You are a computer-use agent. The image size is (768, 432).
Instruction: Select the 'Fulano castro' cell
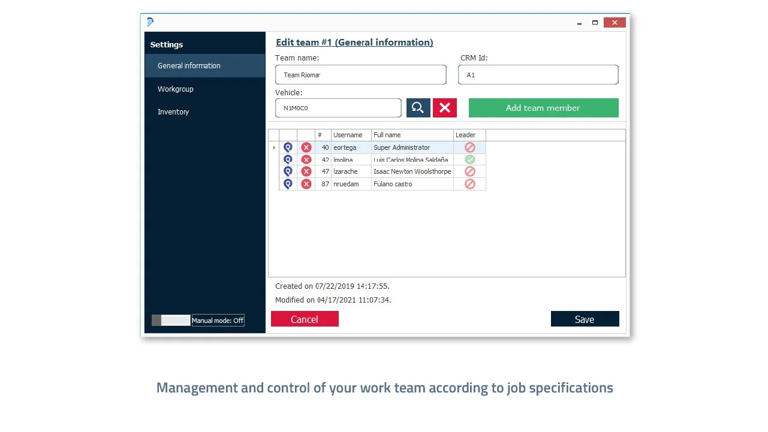[412, 184]
